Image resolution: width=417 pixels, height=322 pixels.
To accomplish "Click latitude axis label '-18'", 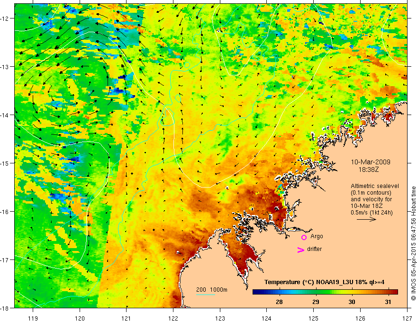I will click(4, 308).
